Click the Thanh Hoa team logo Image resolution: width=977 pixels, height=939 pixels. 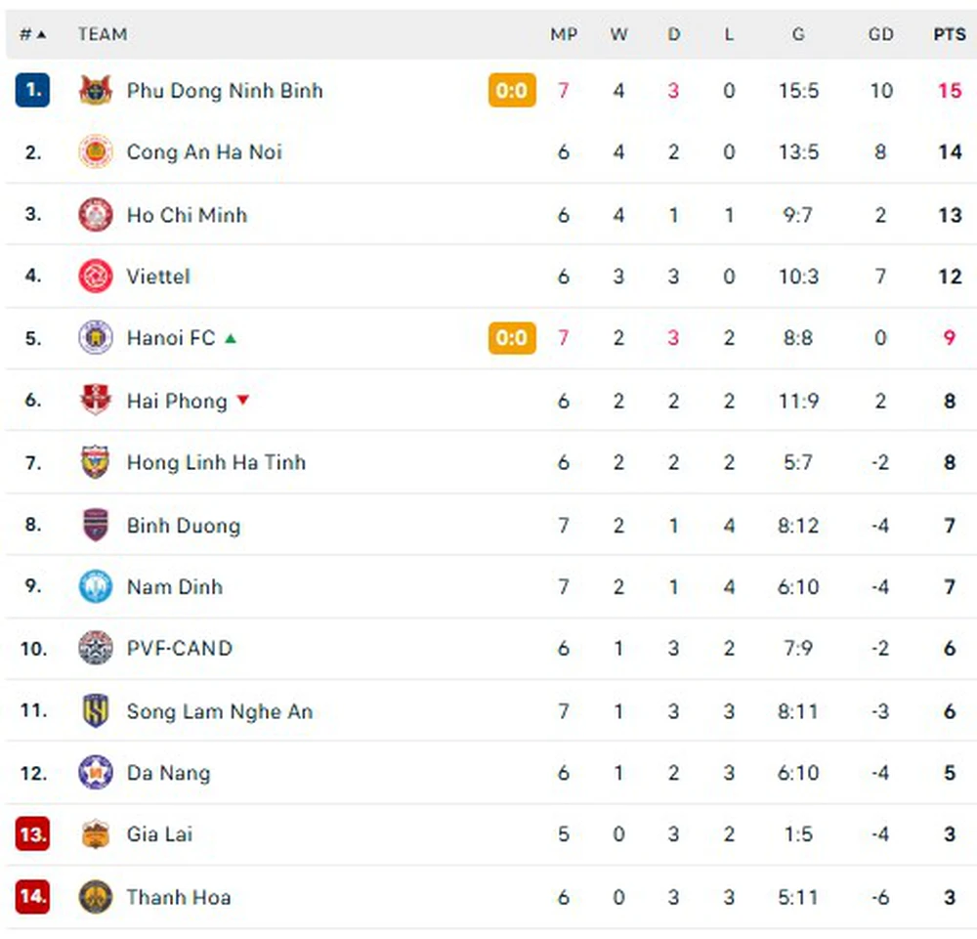click(x=96, y=897)
